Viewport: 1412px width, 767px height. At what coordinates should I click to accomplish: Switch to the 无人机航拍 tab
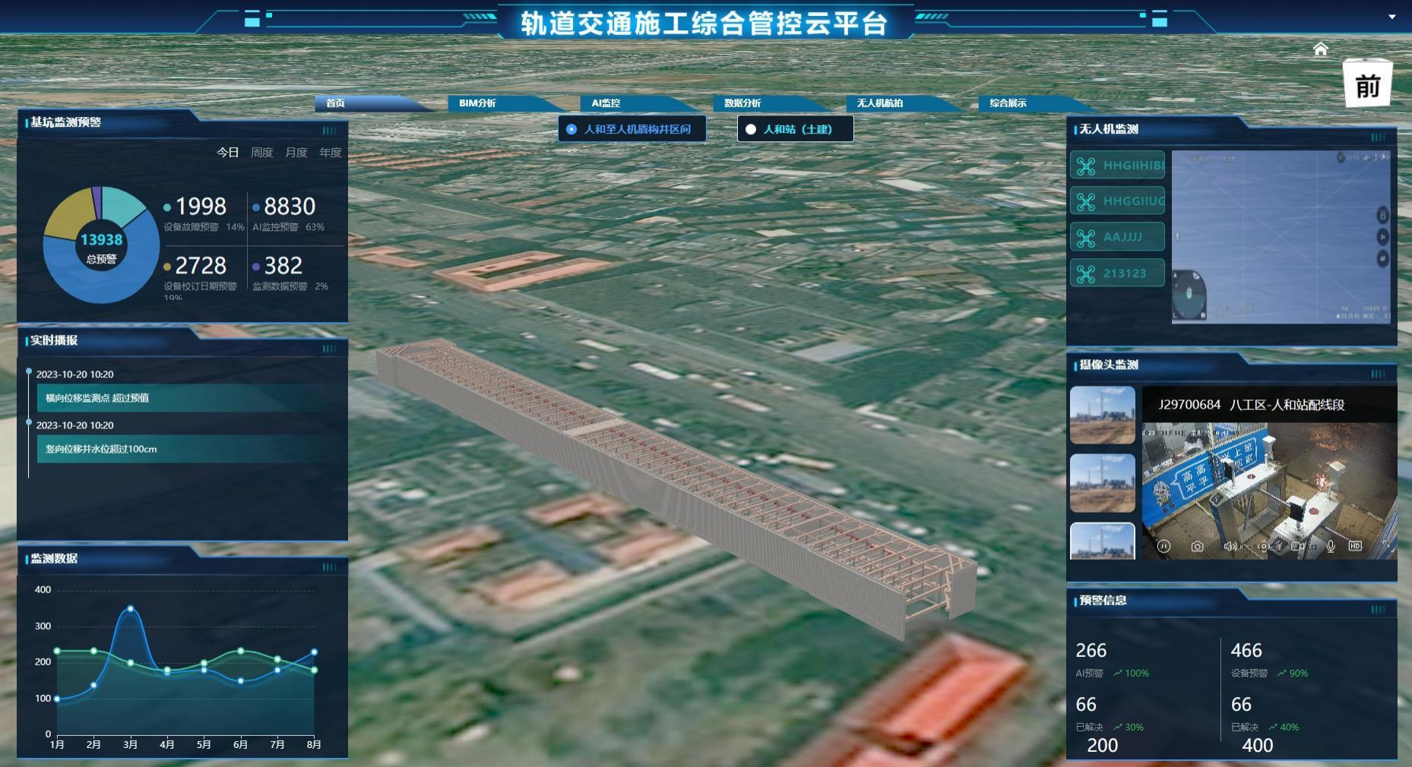point(879,103)
